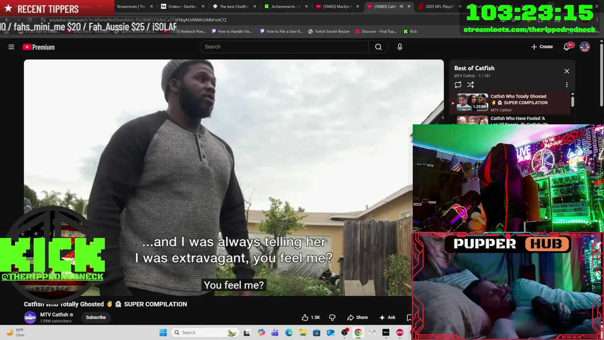Click the browser address bar URL

(x=138, y=20)
